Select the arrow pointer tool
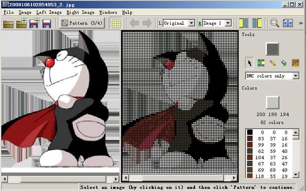The image size is (306, 191). pyautogui.click(x=250, y=63)
